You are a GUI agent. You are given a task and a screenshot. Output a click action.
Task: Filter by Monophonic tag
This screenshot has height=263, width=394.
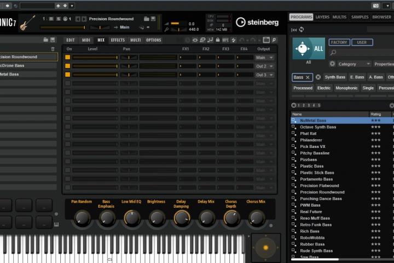[x=346, y=88]
